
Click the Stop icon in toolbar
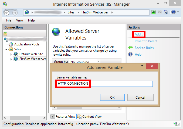(x=160, y=12)
